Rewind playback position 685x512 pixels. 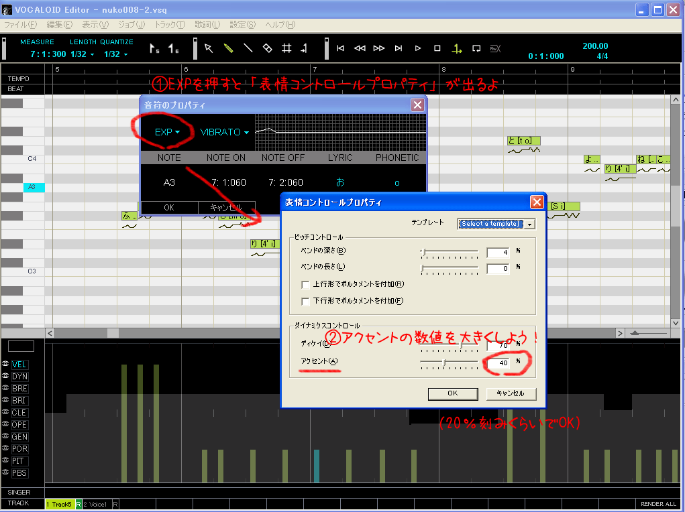pos(360,48)
